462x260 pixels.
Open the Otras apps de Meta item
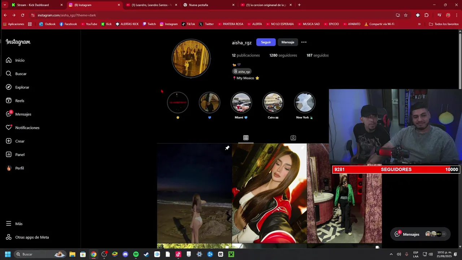(27, 237)
